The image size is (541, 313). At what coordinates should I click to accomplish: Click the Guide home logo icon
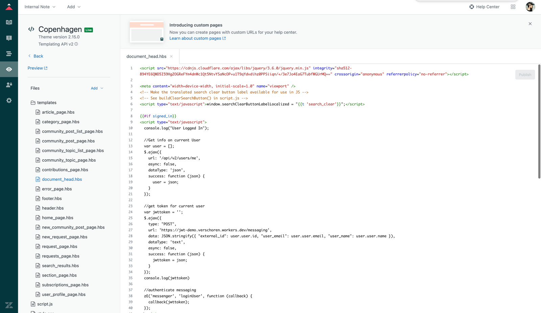(9, 7)
